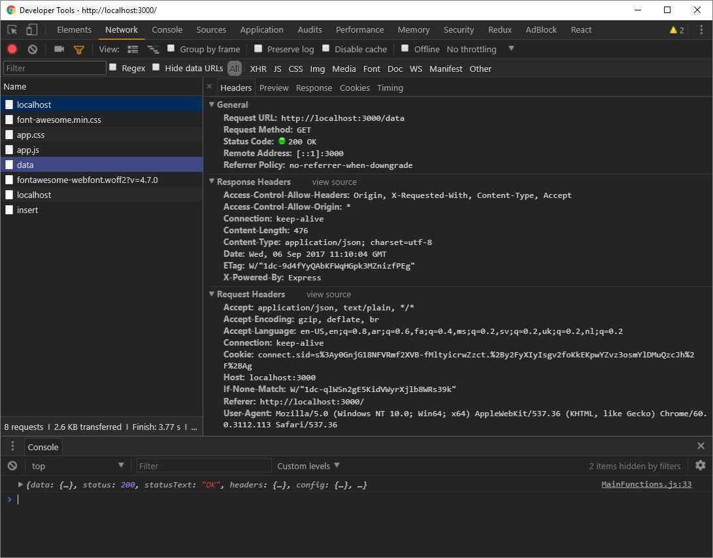Image resolution: width=713 pixels, height=558 pixels.
Task: Stop recording network log with the red button
Action: click(12, 49)
